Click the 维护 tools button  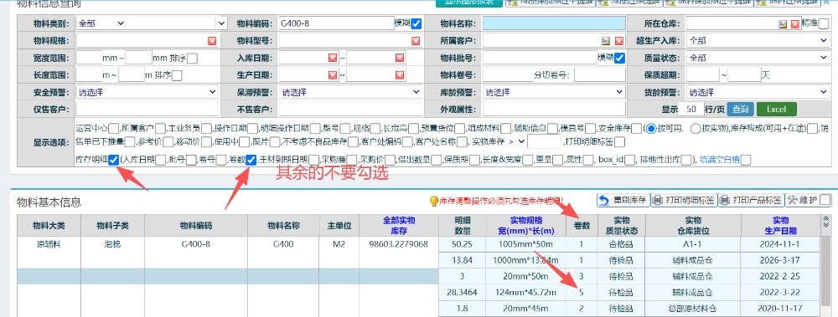tap(801, 200)
